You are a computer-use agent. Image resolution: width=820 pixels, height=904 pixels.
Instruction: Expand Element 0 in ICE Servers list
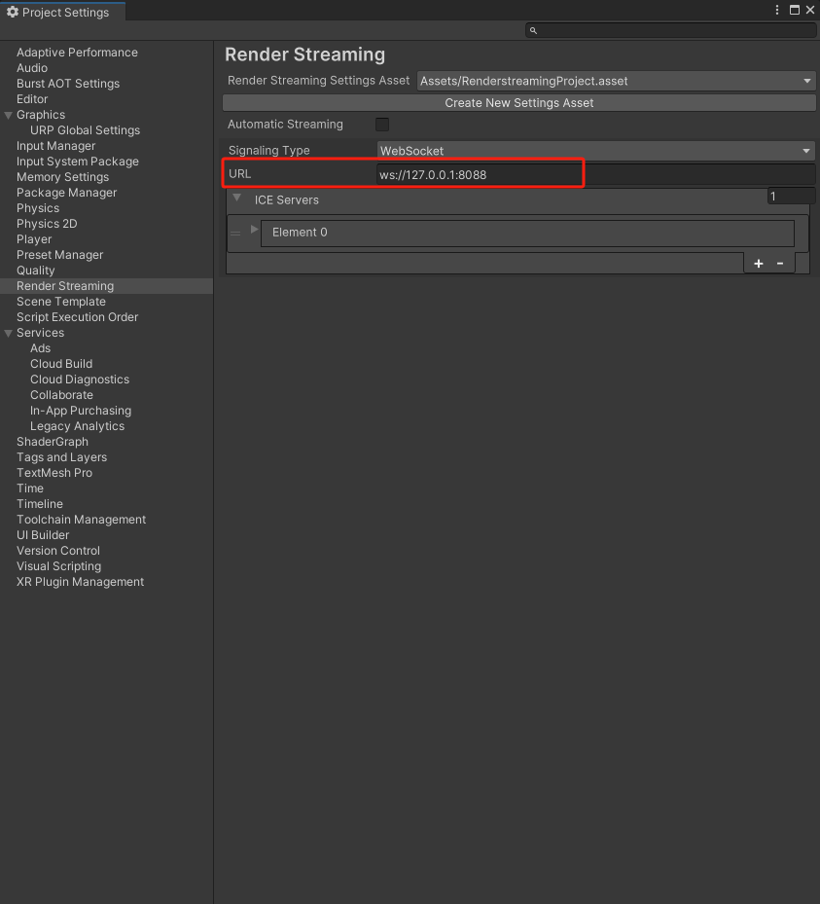tap(255, 230)
